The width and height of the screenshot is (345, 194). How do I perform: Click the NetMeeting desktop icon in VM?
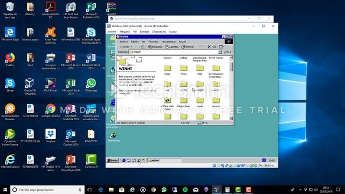(x=114, y=137)
